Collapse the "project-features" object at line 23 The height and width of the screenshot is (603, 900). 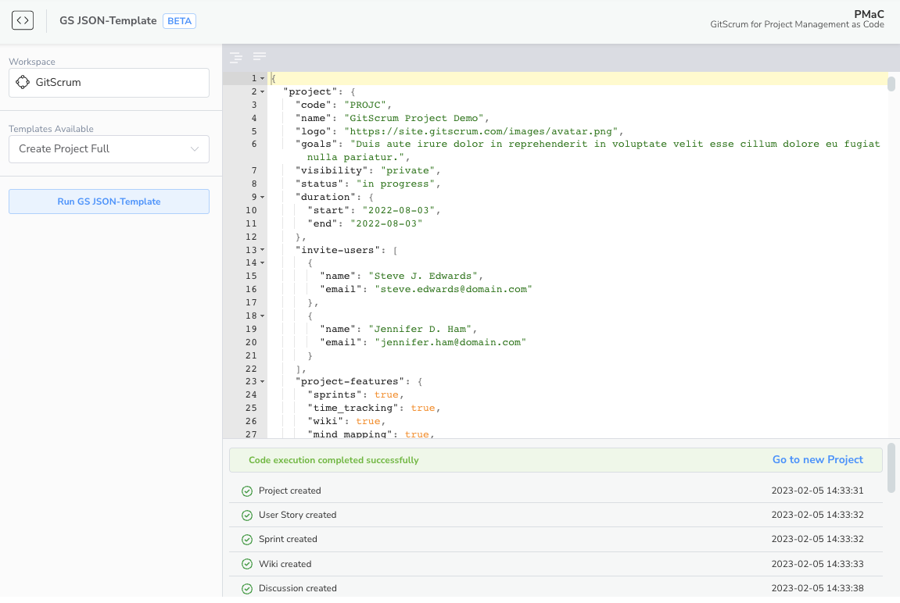tap(263, 380)
